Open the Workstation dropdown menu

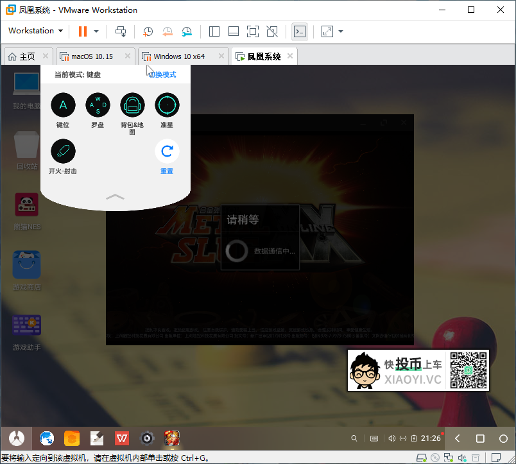point(35,31)
